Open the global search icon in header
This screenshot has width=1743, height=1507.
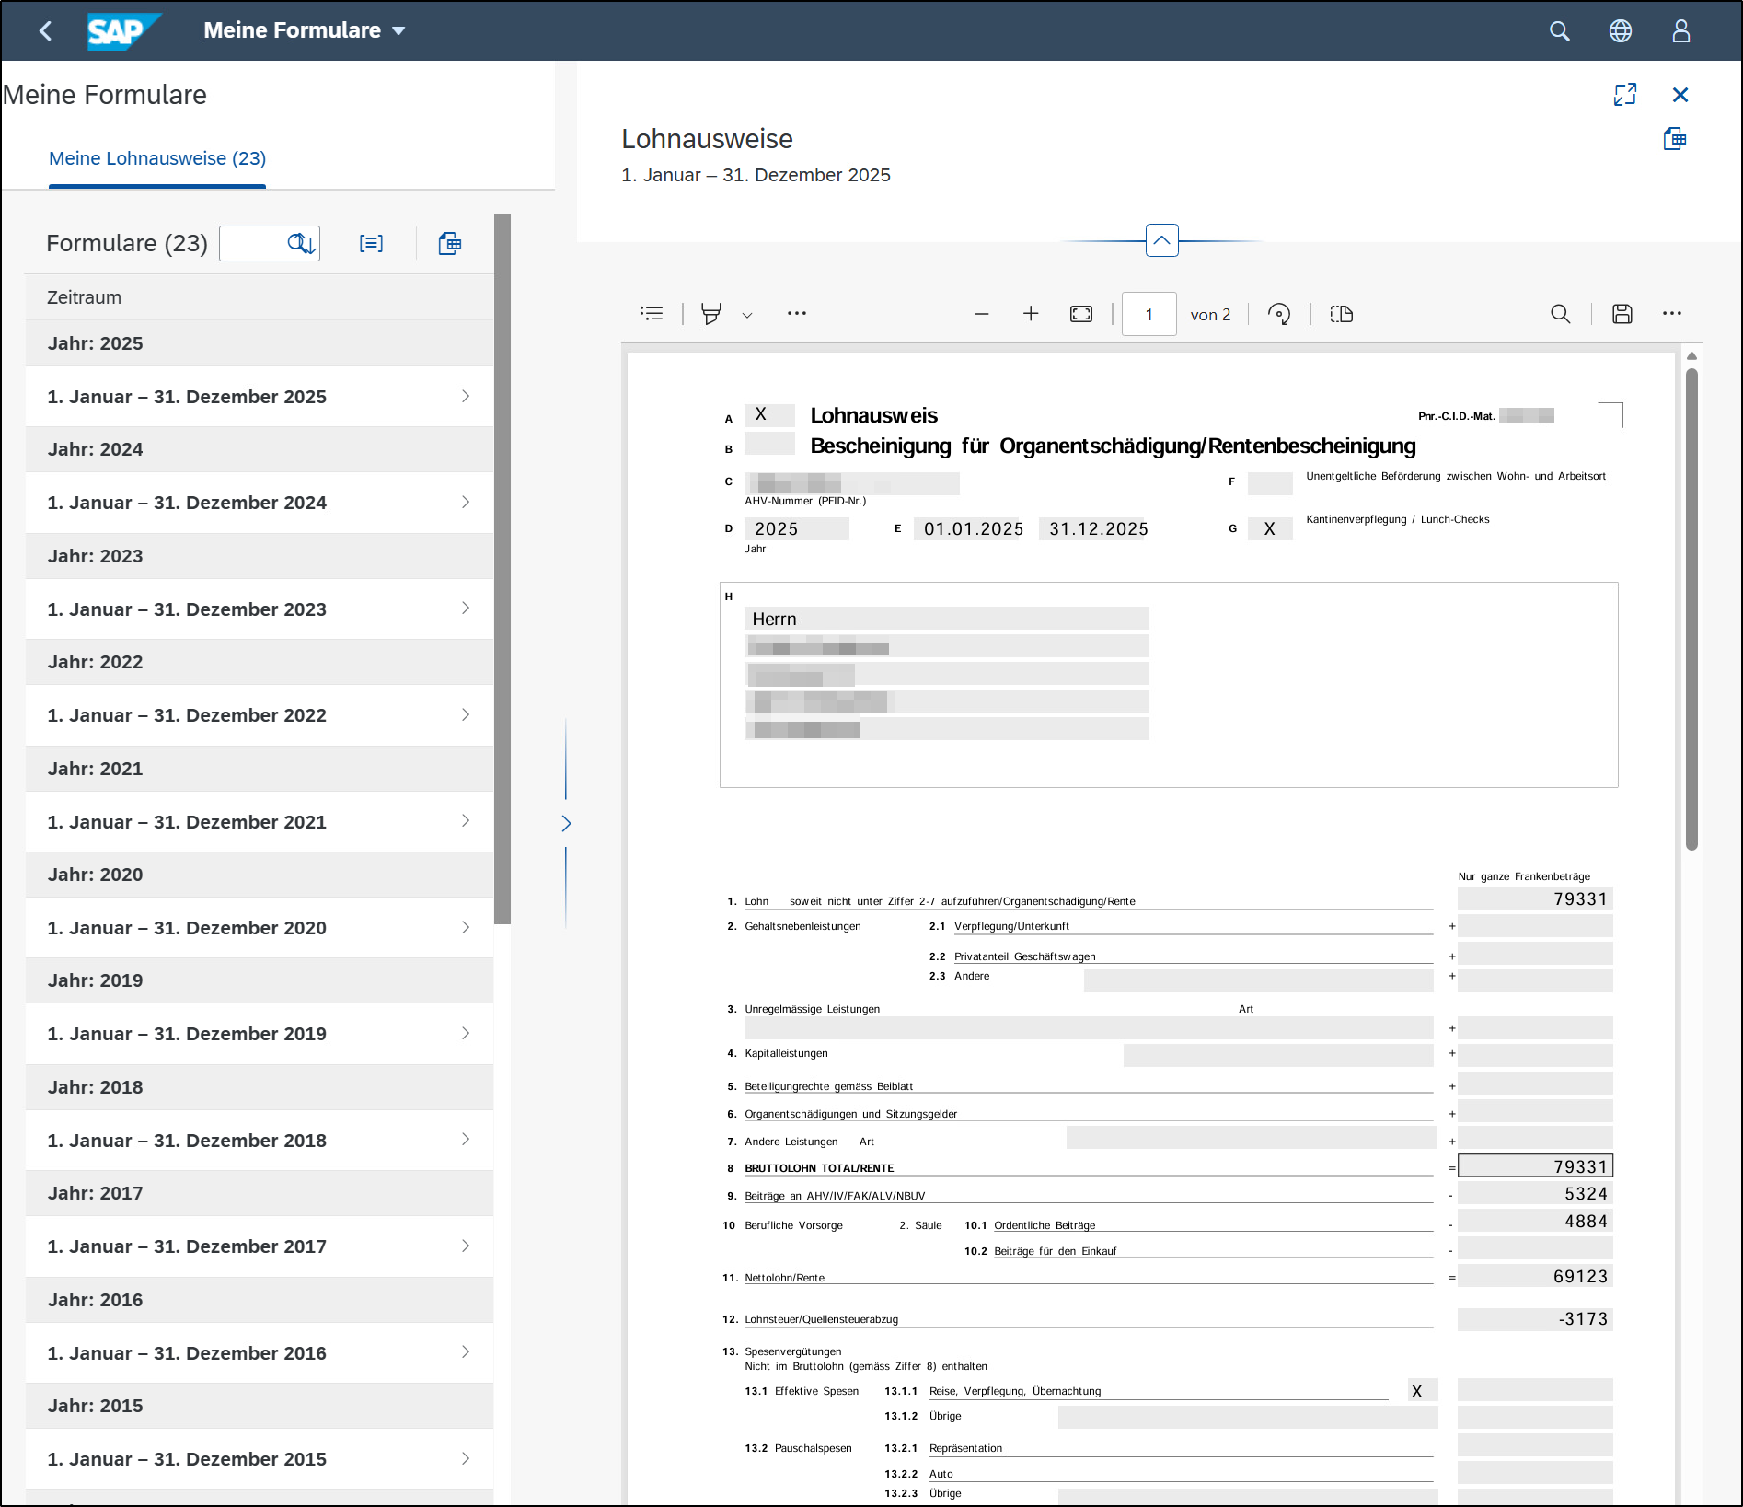click(1559, 31)
